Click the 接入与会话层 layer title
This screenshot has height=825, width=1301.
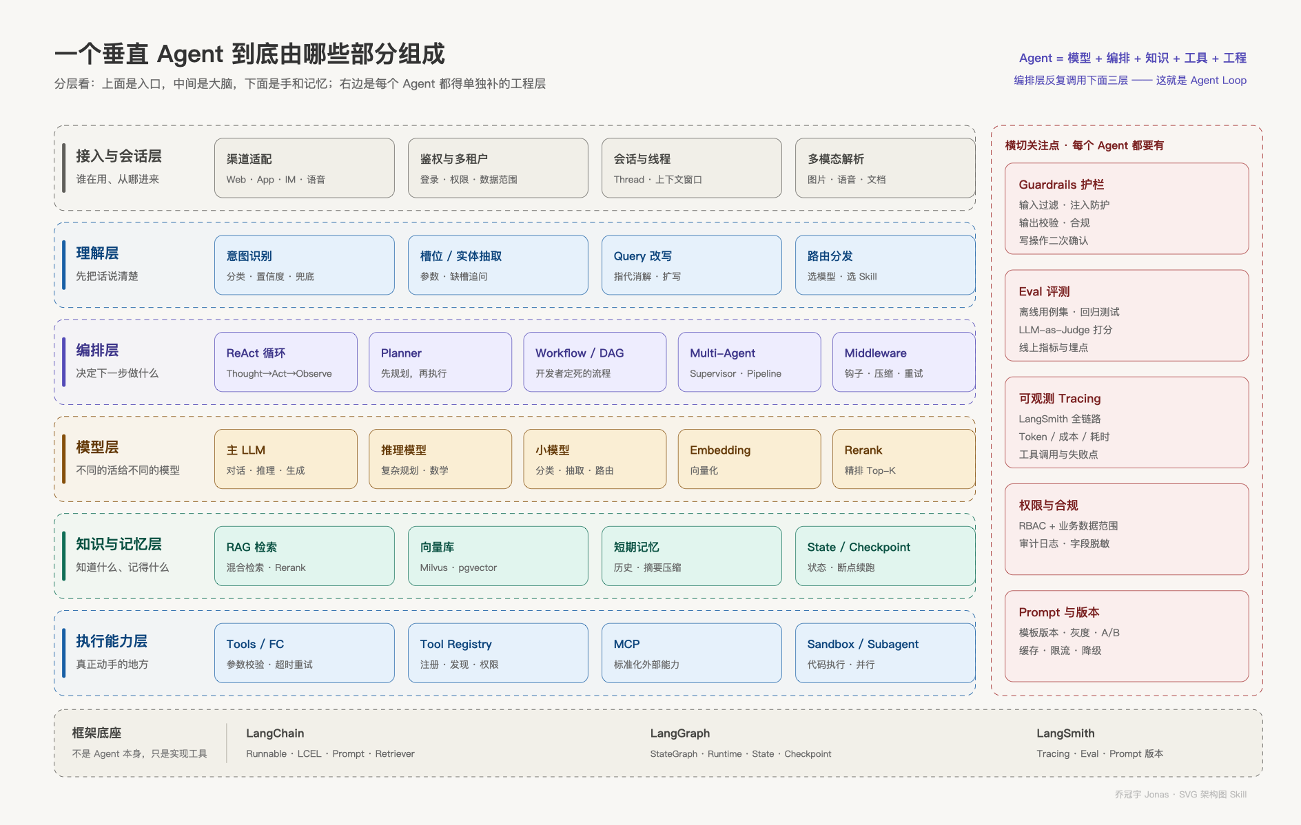click(x=119, y=156)
